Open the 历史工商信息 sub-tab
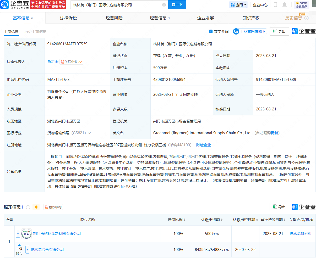 (35, 32)
